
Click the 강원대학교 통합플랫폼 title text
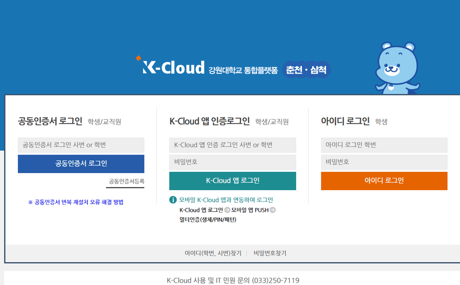243,71
